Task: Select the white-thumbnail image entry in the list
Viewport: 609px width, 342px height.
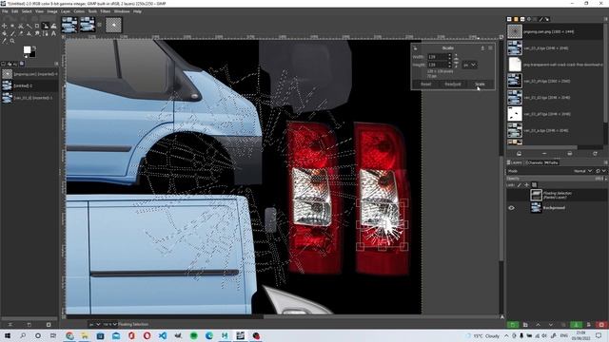Action: (556, 114)
